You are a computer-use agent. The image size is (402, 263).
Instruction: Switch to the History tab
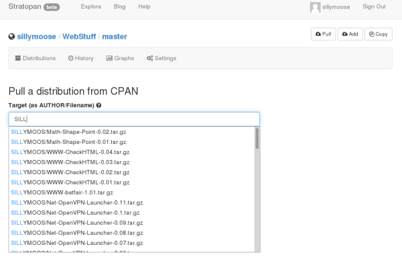pos(81,58)
